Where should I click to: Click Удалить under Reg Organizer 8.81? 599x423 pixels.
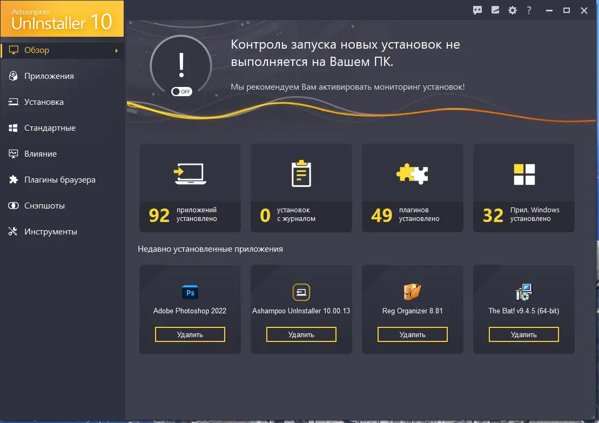(x=413, y=334)
